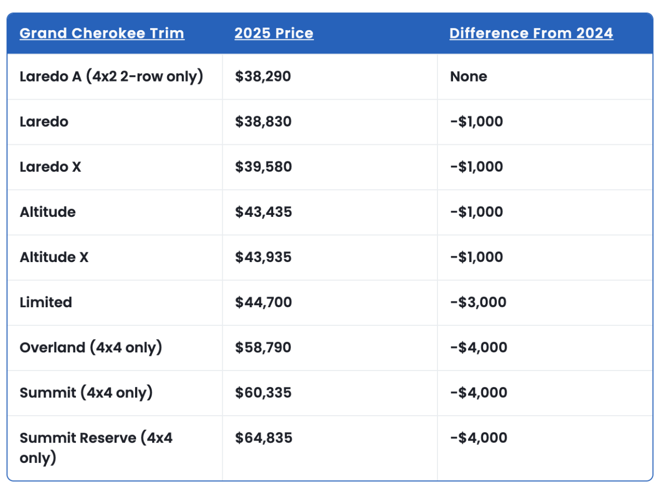Click the Grand Cherokee Trim header link
This screenshot has height=492, width=665.
[102, 34]
